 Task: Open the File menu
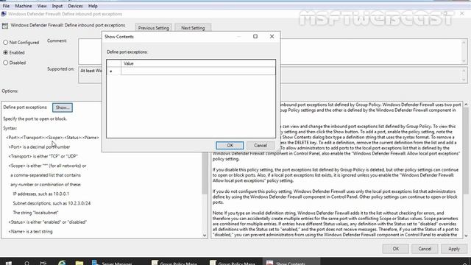click(6, 6)
